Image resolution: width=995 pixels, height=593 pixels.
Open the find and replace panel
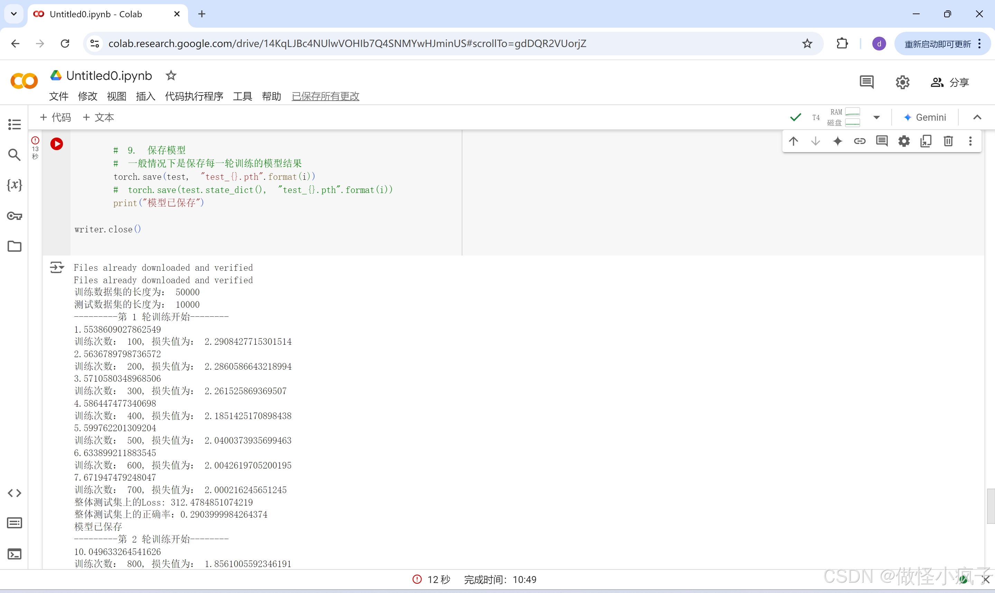point(15,155)
